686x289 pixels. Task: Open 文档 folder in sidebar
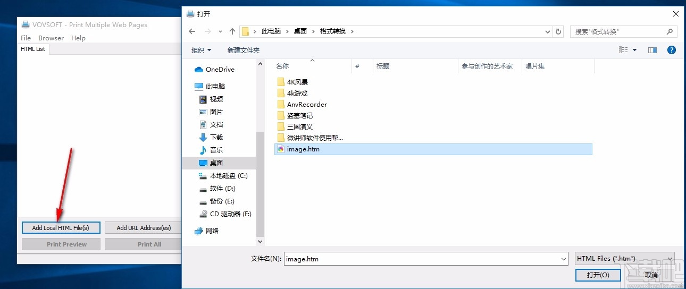point(216,125)
